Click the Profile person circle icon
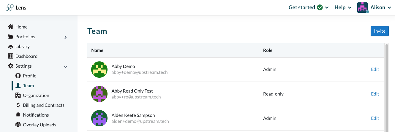This screenshot has width=395, height=132. click(x=18, y=76)
